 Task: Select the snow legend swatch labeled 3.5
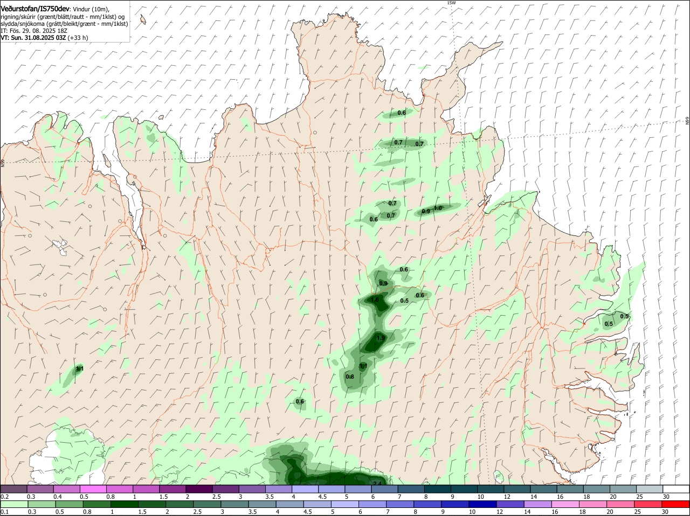tap(278, 489)
